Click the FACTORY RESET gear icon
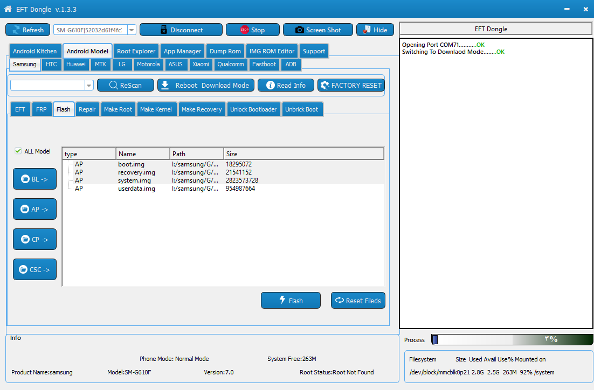This screenshot has width=594, height=390. tap(324, 85)
